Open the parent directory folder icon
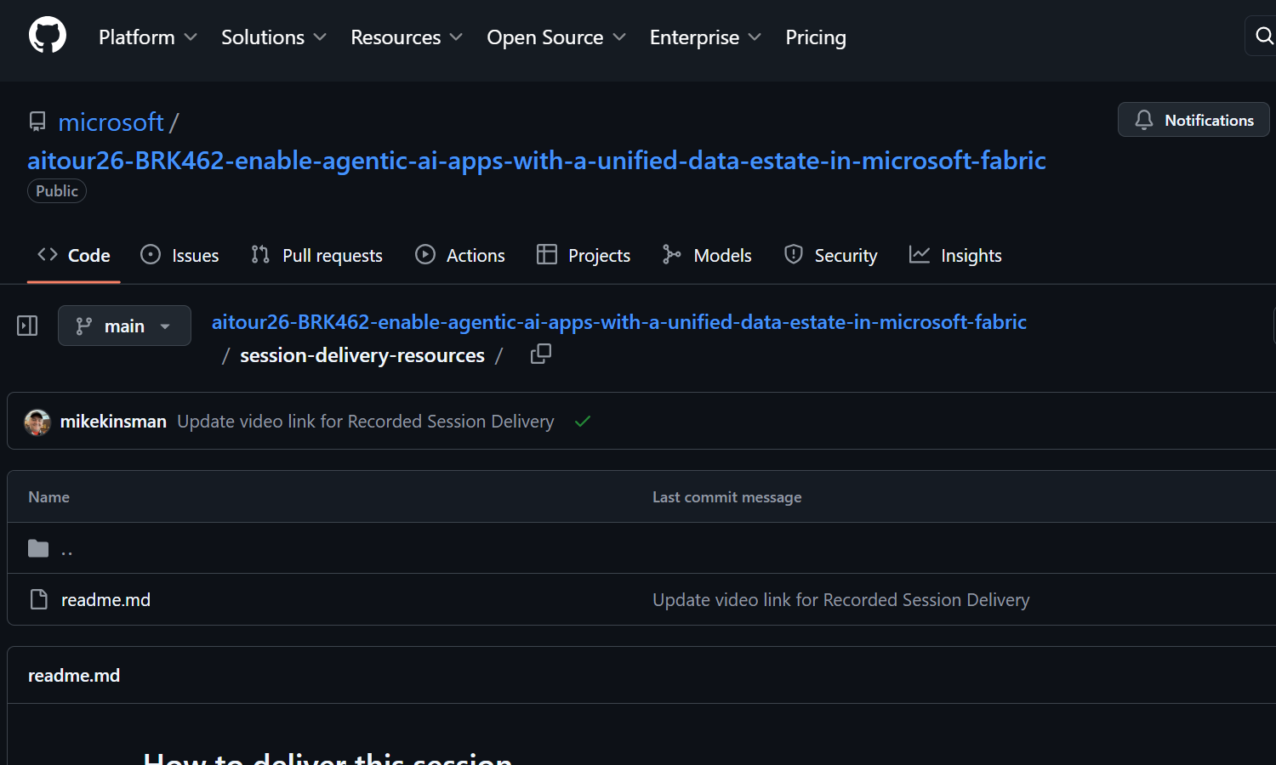The width and height of the screenshot is (1276, 765). point(38,548)
